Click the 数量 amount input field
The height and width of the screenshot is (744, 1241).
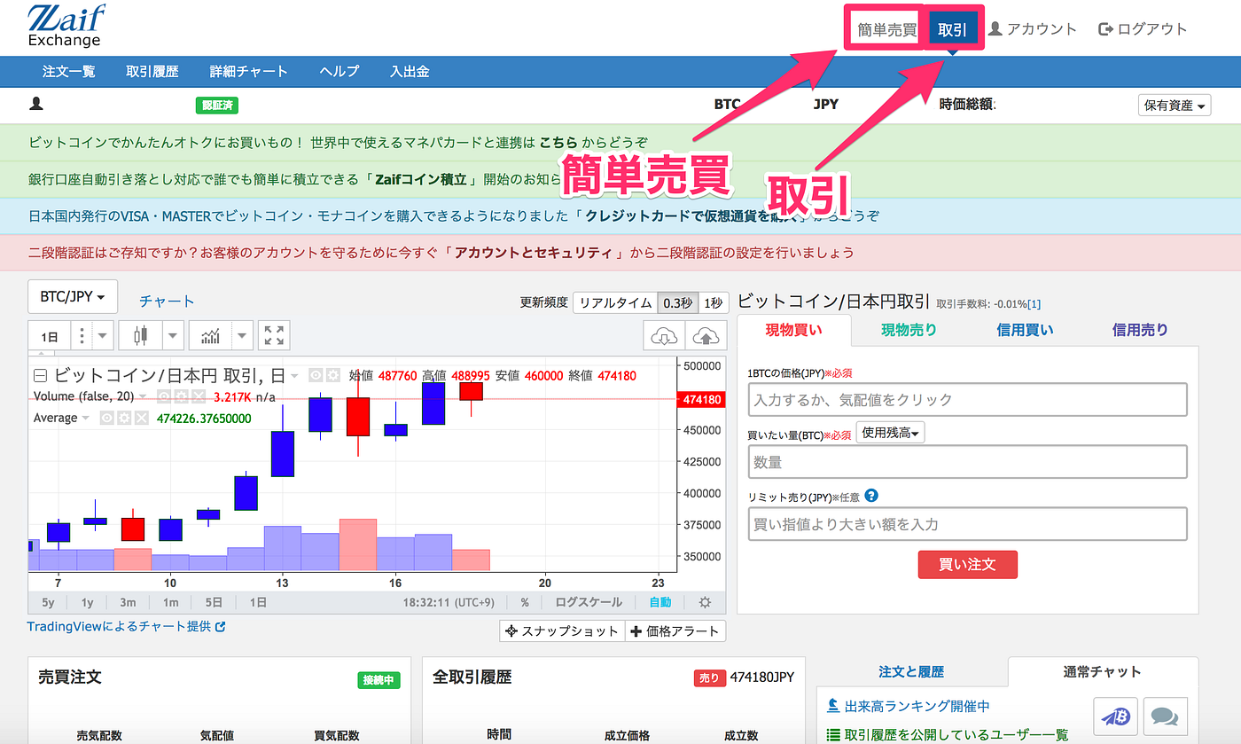pyautogui.click(x=967, y=462)
